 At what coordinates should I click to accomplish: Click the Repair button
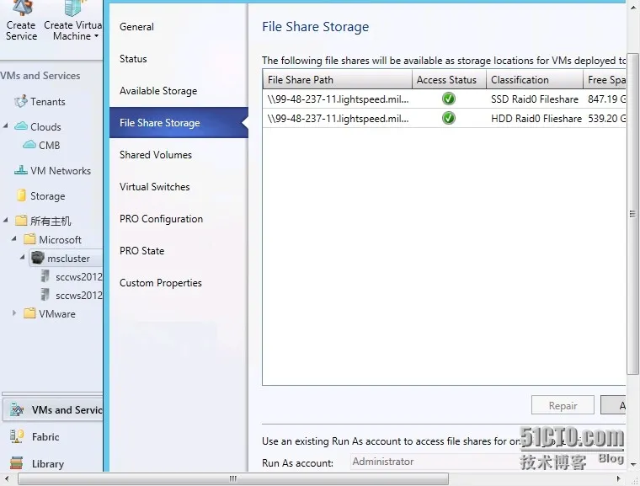point(563,406)
